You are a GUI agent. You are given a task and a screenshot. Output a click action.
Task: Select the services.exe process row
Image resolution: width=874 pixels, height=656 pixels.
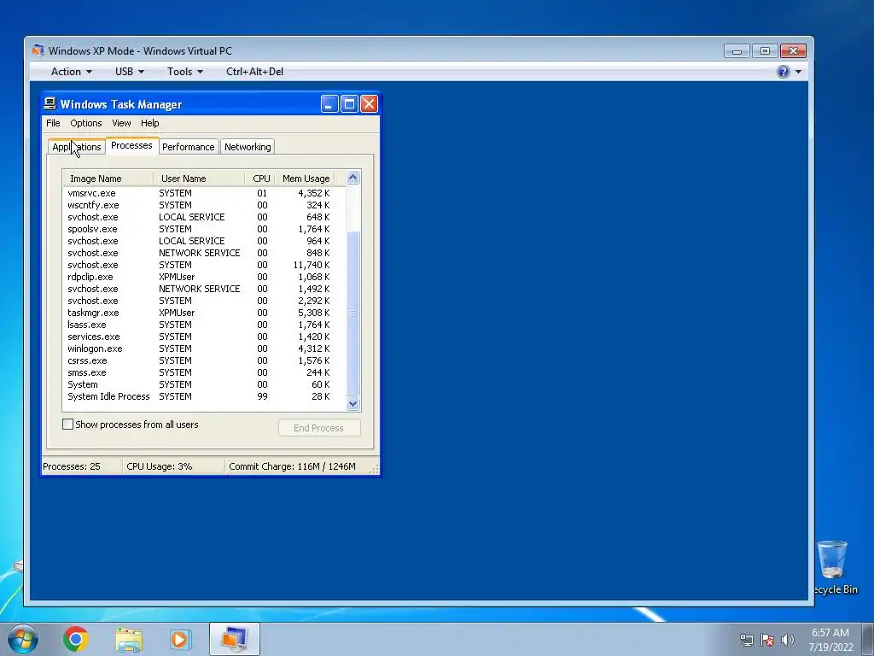click(204, 337)
